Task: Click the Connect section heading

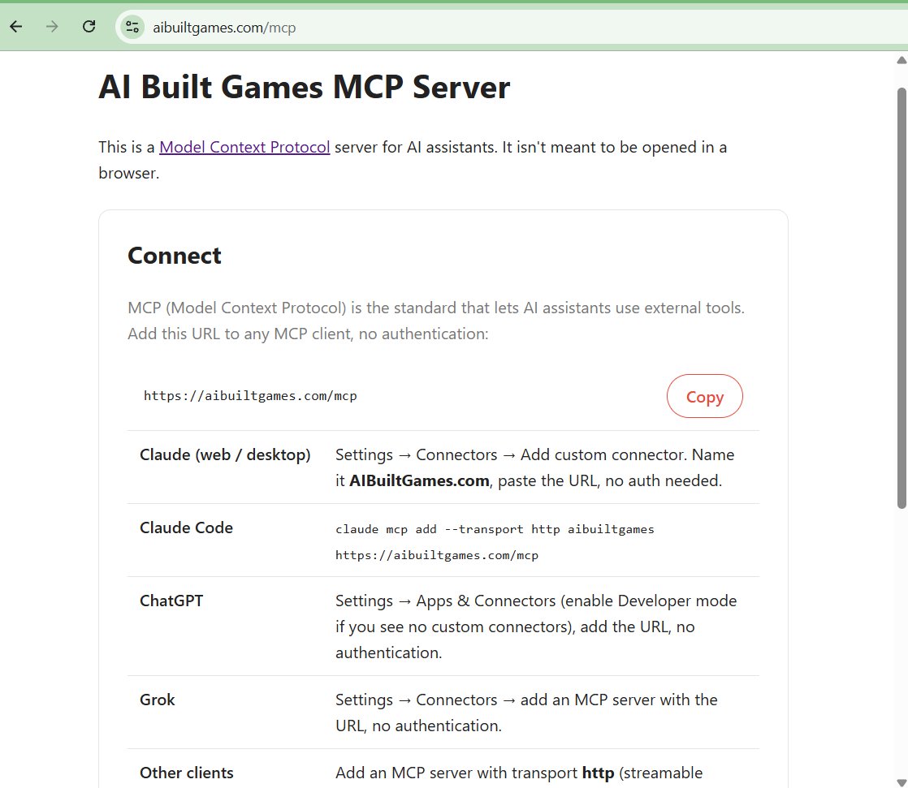Action: 175,256
